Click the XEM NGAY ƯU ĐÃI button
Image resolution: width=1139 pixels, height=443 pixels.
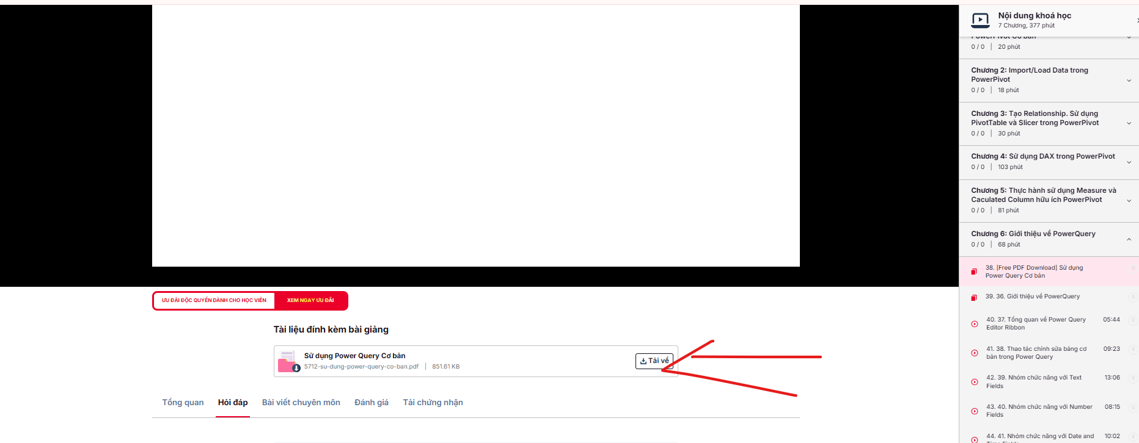pos(310,301)
